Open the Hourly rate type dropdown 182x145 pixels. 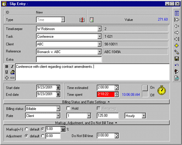(x=144, y=116)
